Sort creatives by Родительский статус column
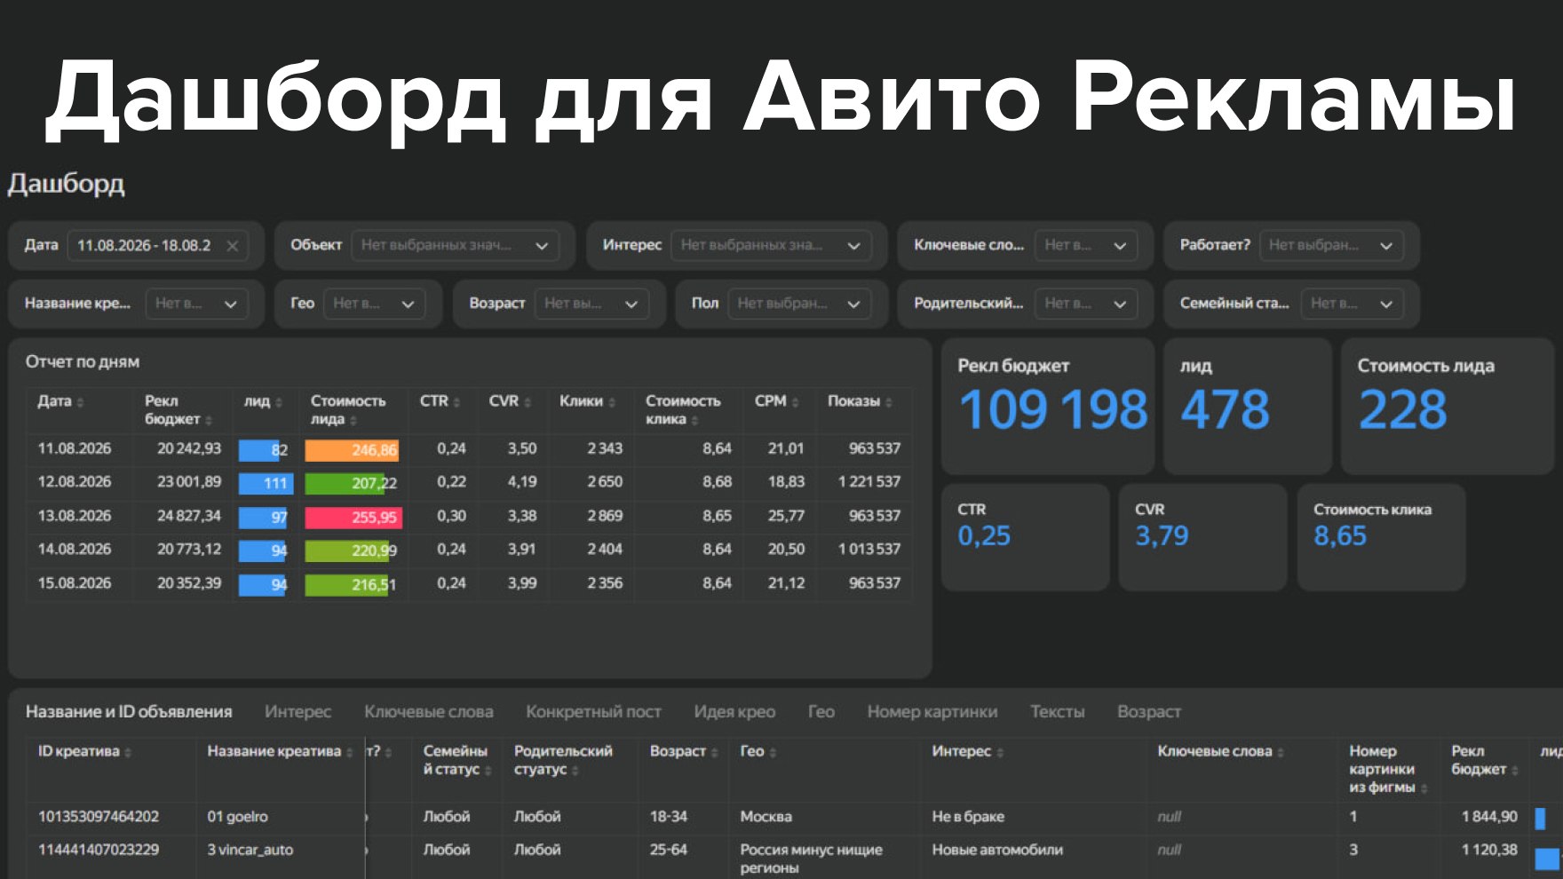1563x879 pixels. tap(563, 760)
